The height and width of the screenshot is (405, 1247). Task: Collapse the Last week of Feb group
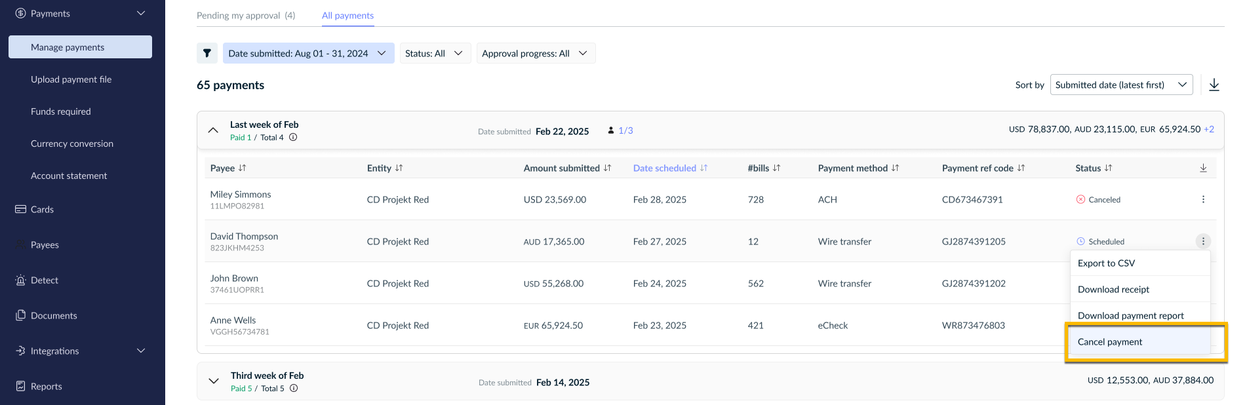[213, 130]
